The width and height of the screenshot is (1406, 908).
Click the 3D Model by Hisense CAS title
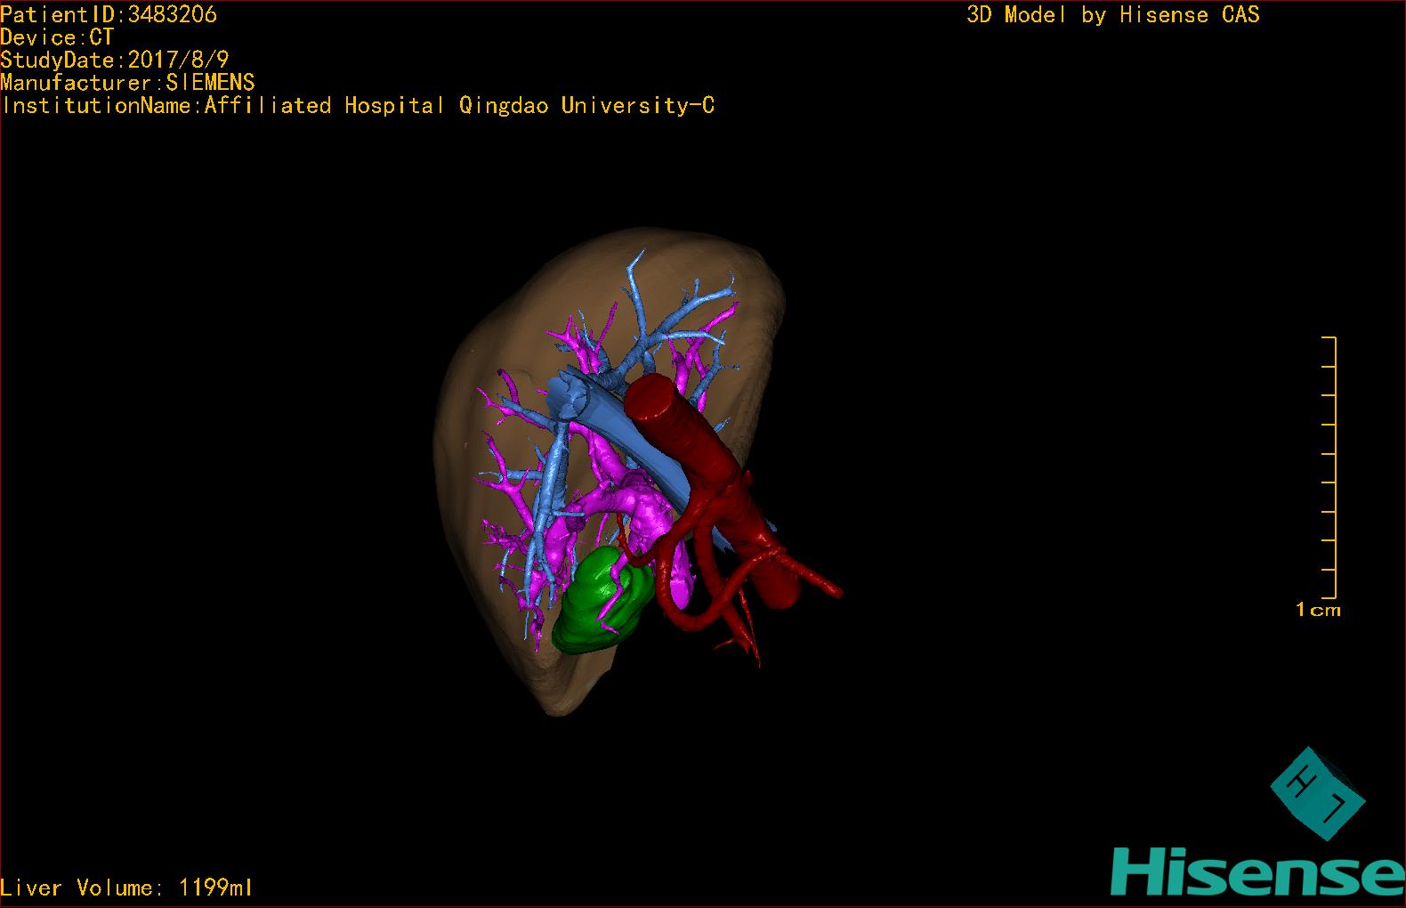(1113, 14)
